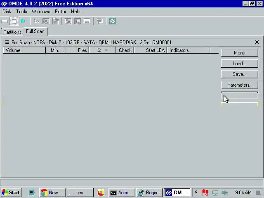The image size is (264, 198).
Task: Switch to the Chrome New... taskbar window
Action: (x=52, y=193)
